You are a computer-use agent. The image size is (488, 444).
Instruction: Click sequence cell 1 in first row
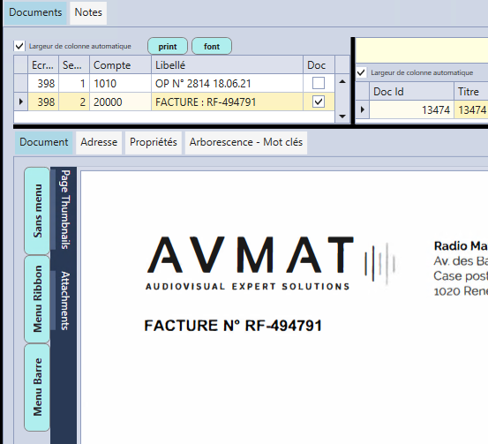[74, 84]
